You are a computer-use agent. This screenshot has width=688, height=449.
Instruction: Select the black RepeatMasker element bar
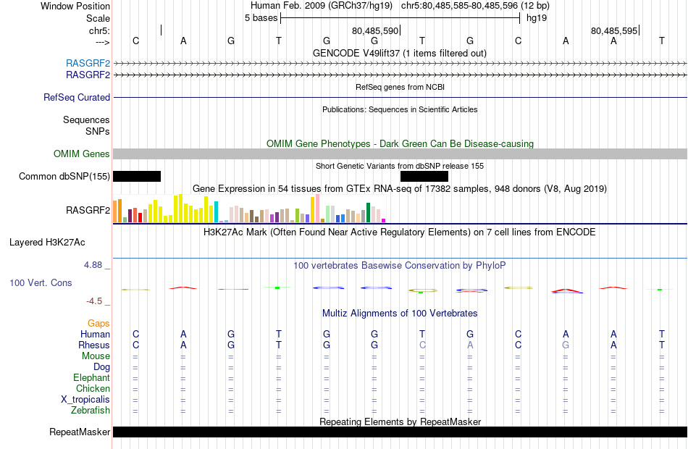(x=400, y=432)
